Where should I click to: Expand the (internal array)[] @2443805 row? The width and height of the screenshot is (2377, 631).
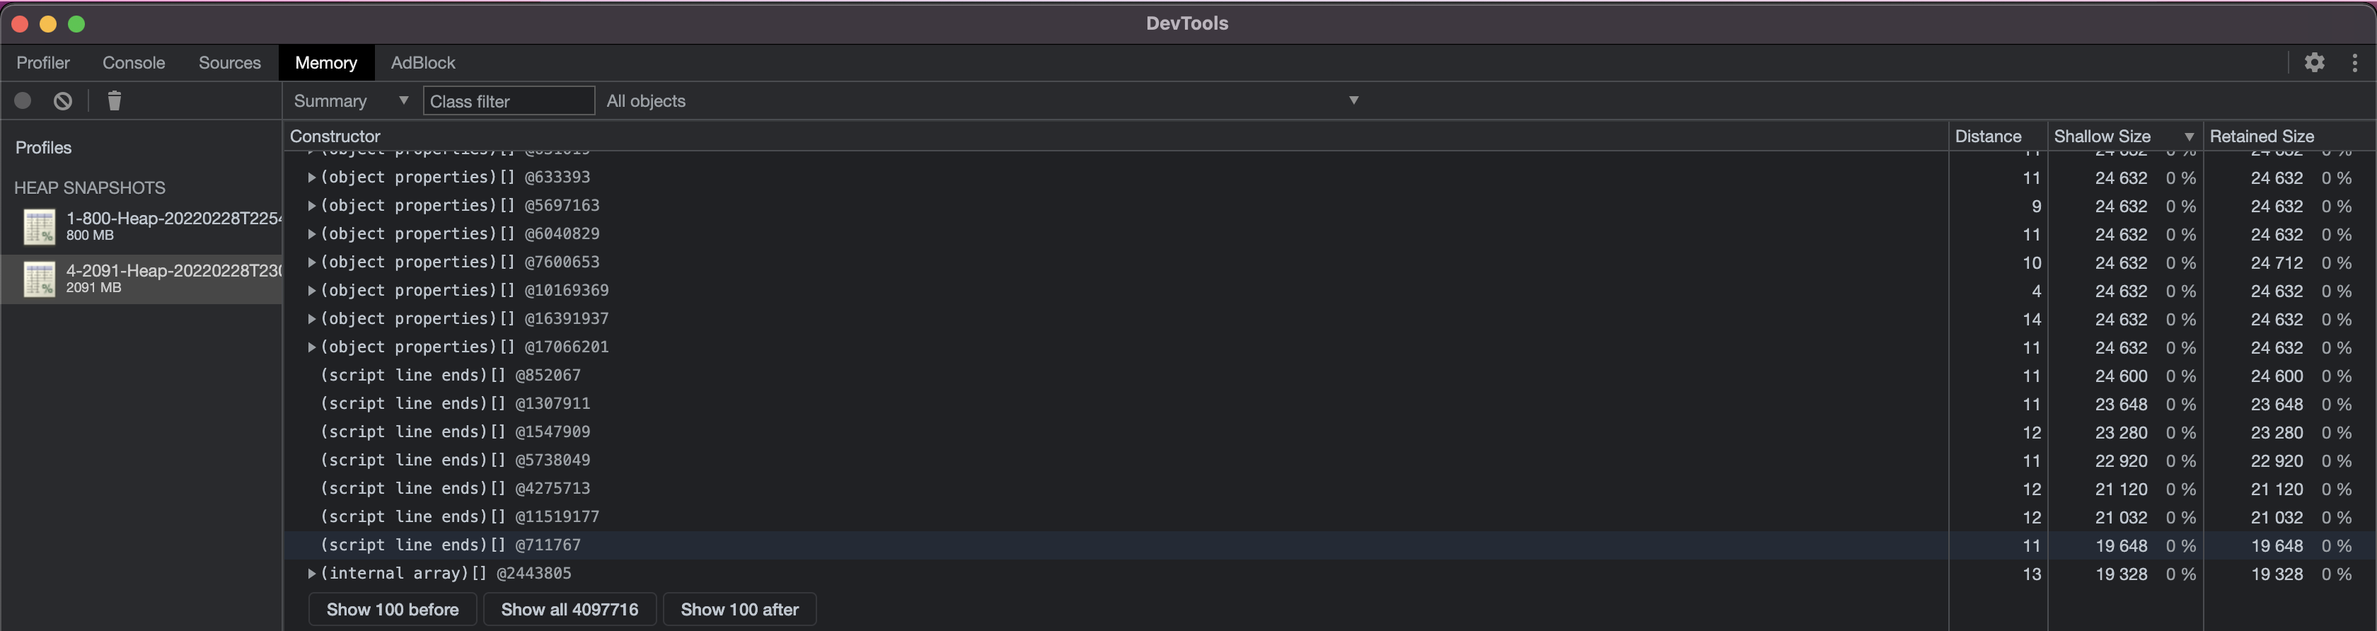(x=312, y=574)
